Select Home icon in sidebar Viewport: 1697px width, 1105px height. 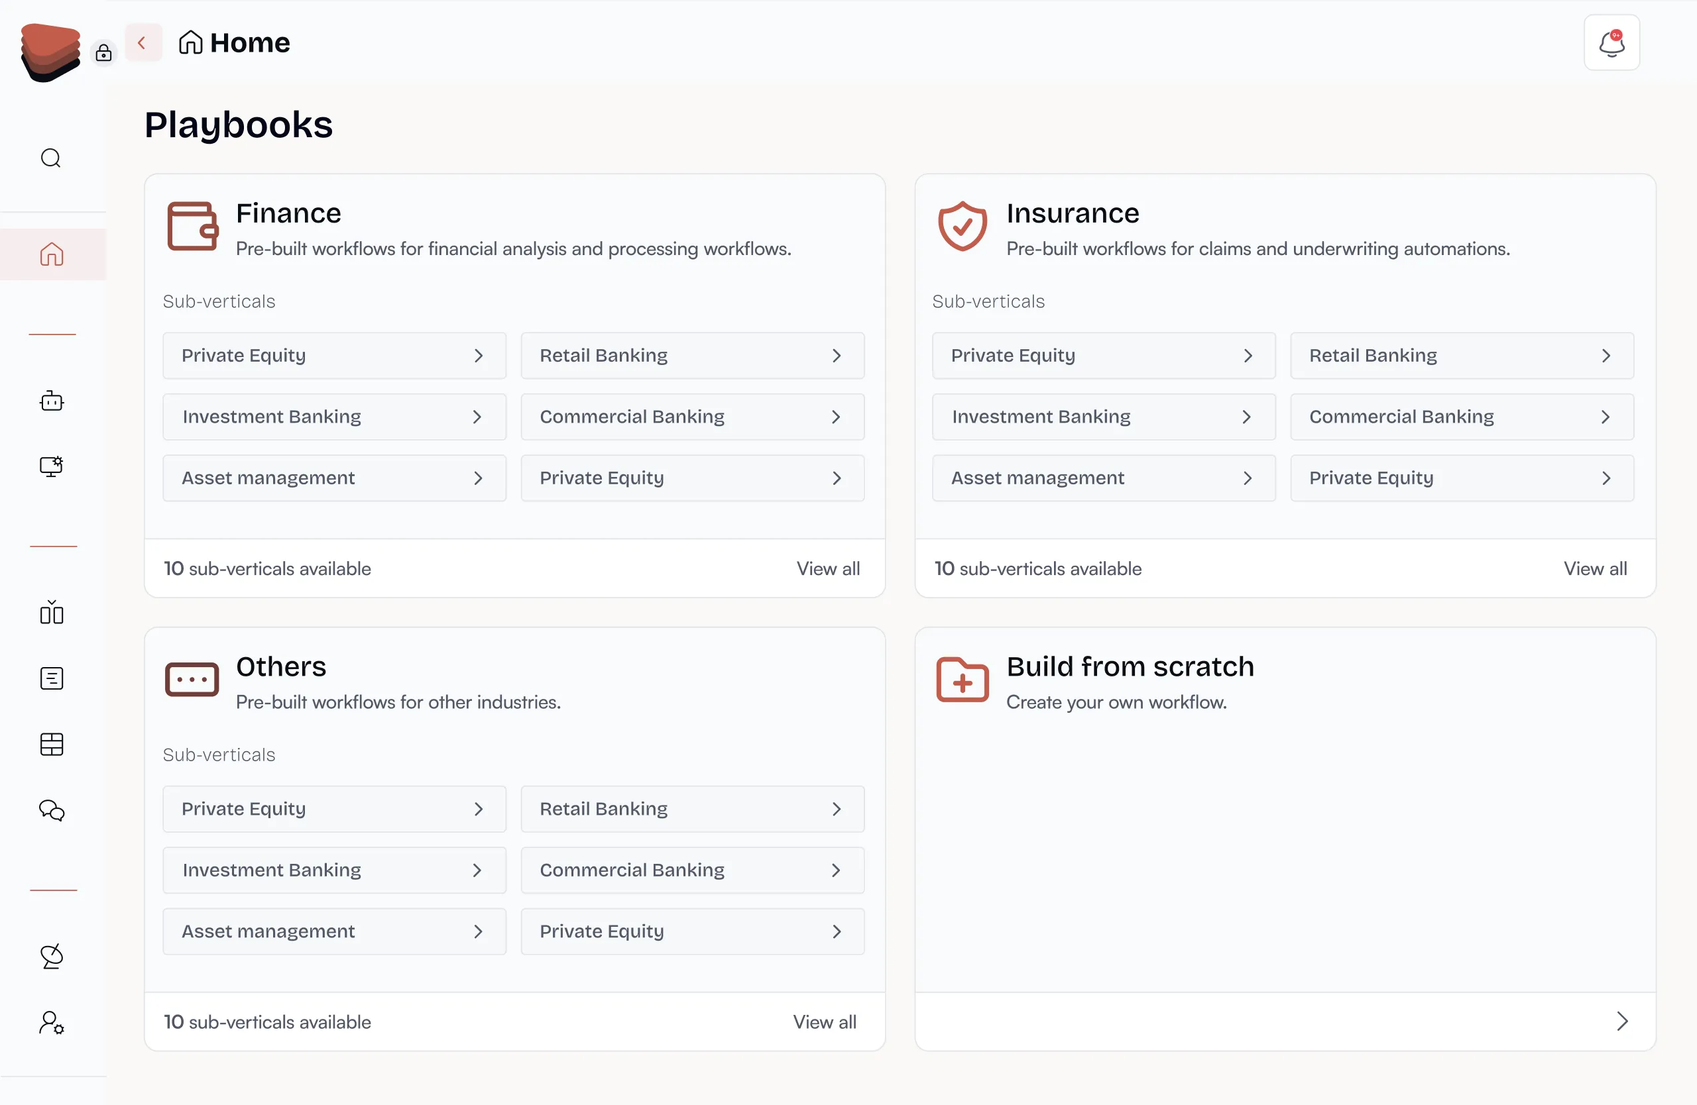[51, 254]
